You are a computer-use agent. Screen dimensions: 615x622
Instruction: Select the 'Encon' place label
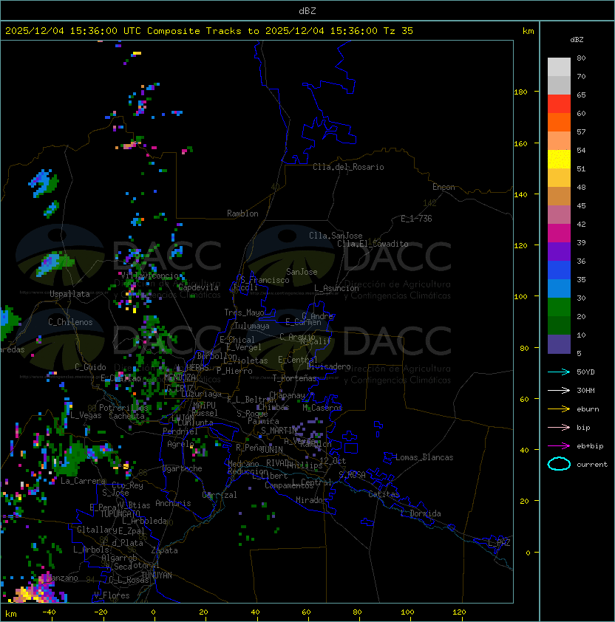tap(444, 187)
